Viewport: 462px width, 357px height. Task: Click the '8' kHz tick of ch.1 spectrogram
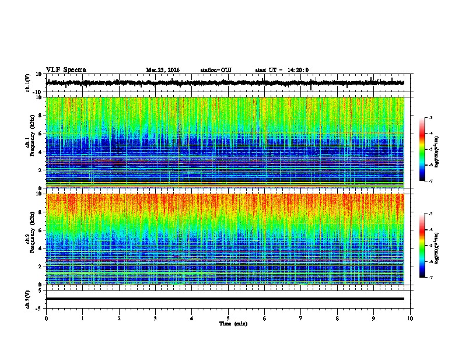[x=41, y=116]
